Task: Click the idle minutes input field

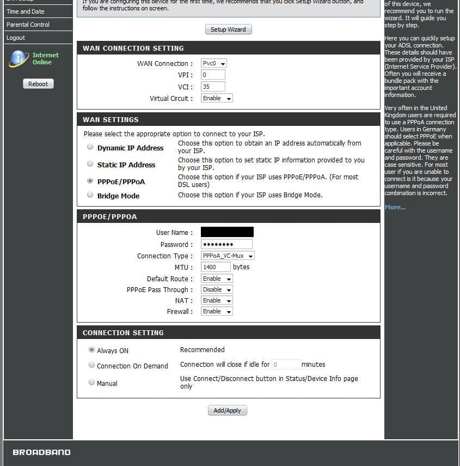Action: tap(286, 365)
